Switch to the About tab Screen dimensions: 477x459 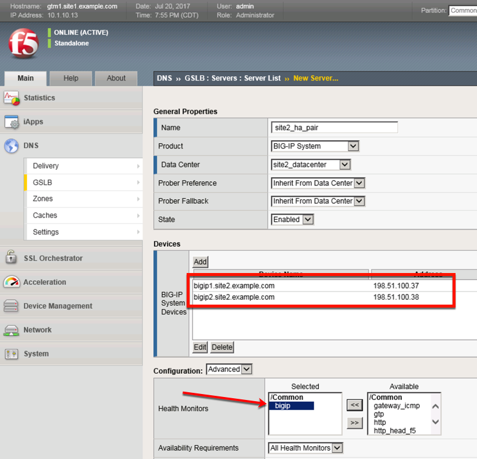click(116, 78)
